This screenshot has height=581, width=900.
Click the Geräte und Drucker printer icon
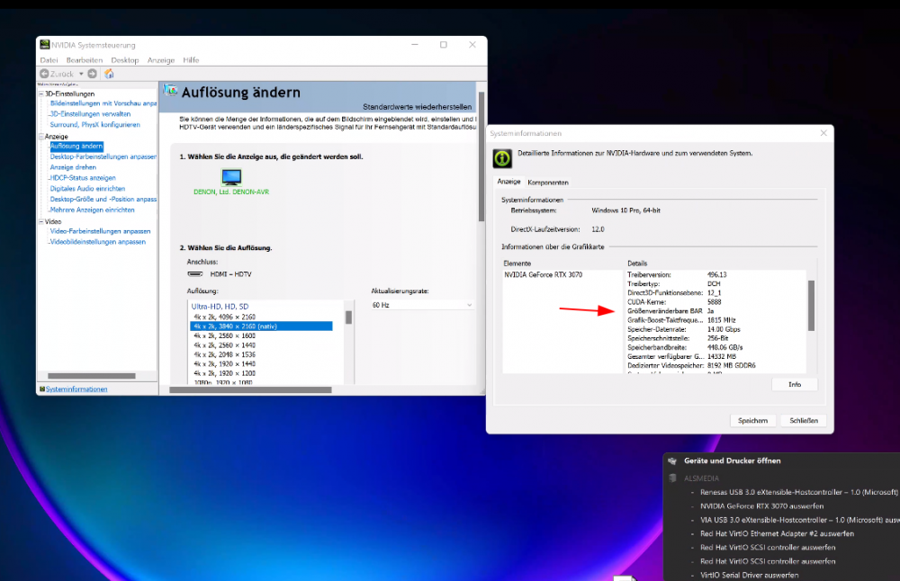coord(672,460)
